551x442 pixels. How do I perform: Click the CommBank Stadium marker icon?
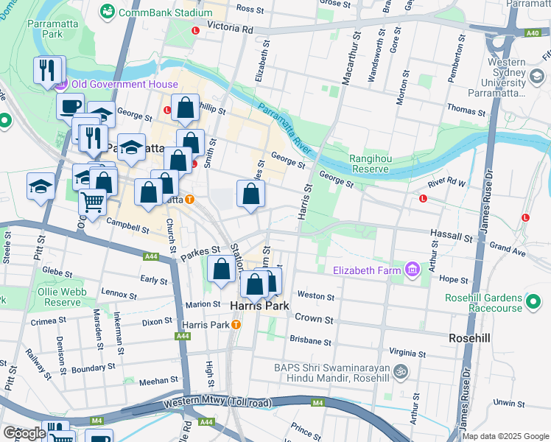coord(107,13)
